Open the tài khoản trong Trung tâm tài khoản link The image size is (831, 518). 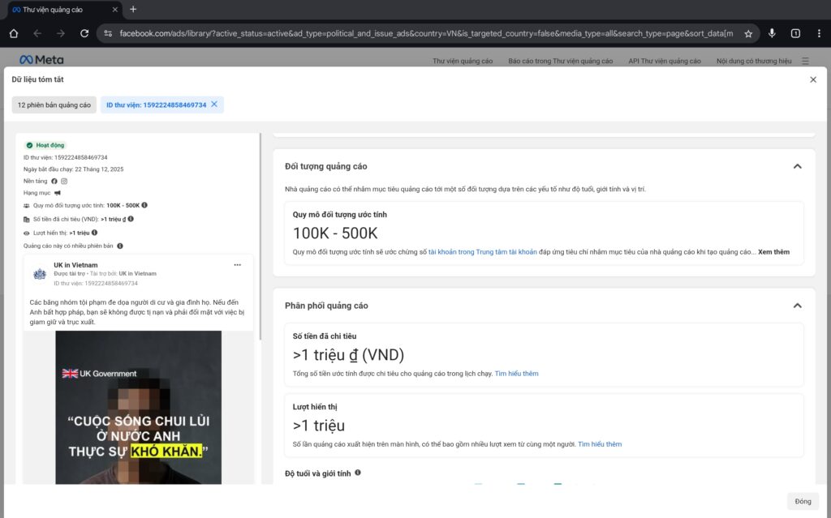(482, 252)
